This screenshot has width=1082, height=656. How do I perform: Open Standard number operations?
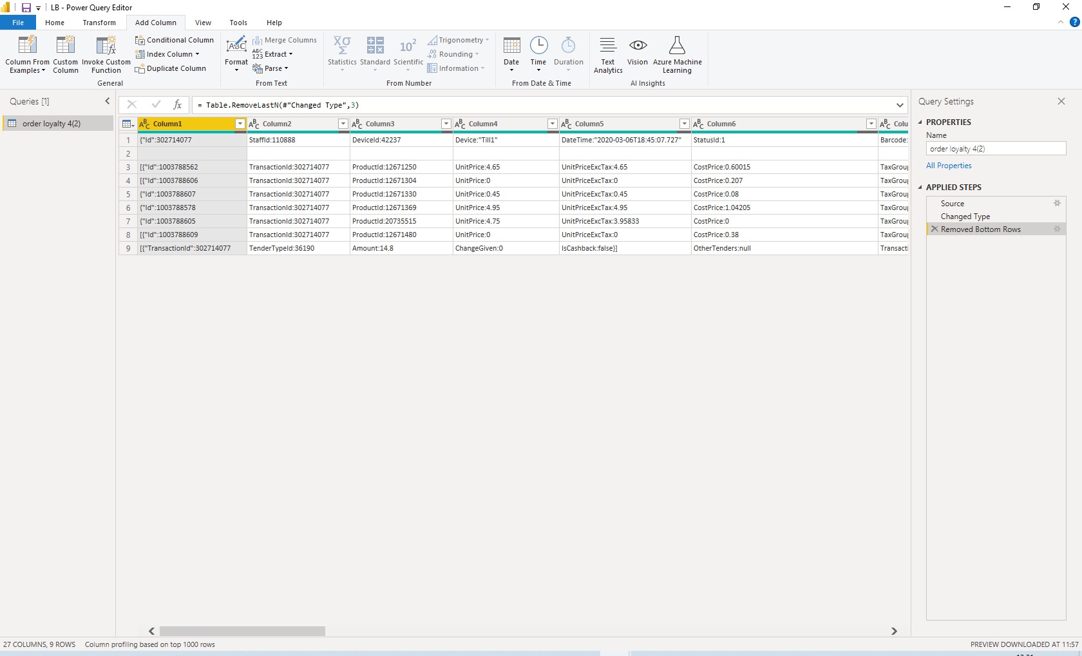(x=375, y=55)
